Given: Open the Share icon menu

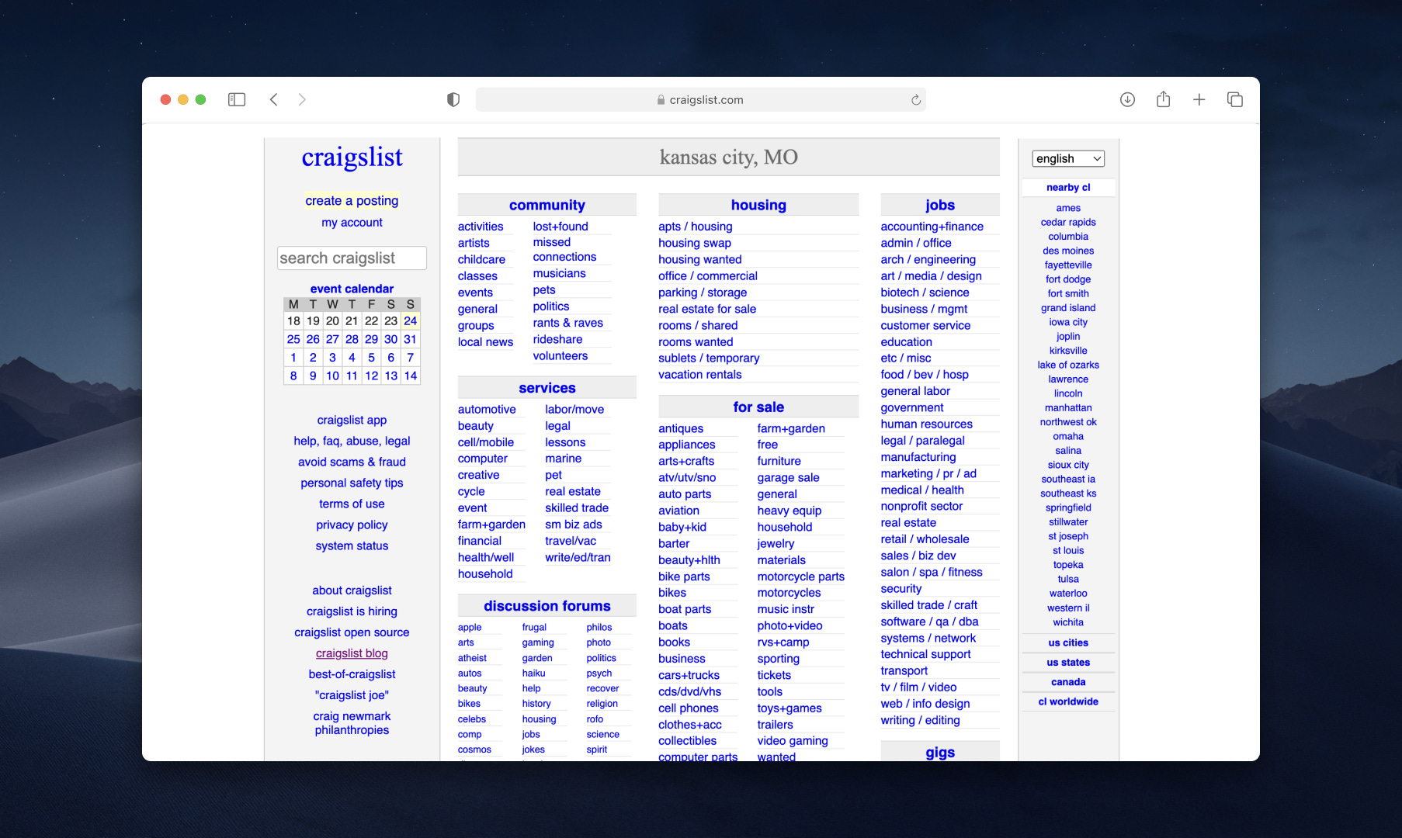Looking at the screenshot, I should click(x=1163, y=99).
